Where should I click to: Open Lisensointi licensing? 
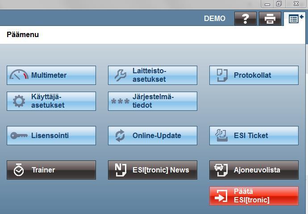[51, 135]
